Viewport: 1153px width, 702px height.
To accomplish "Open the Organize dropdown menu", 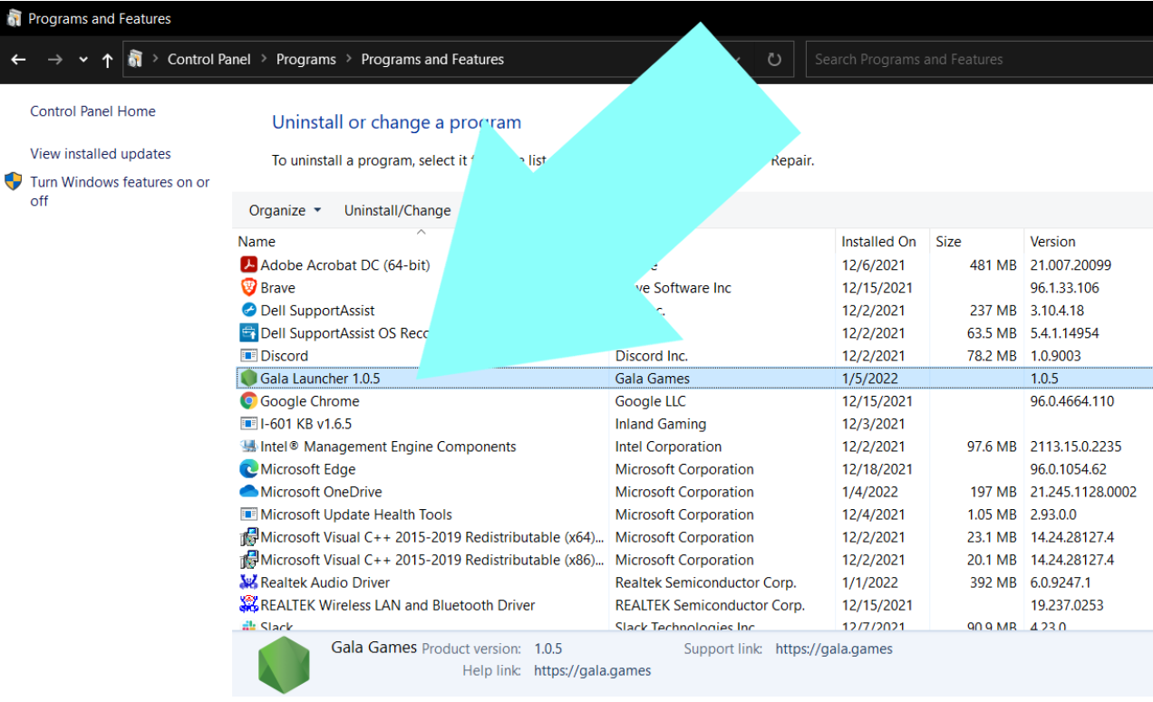I will click(286, 210).
